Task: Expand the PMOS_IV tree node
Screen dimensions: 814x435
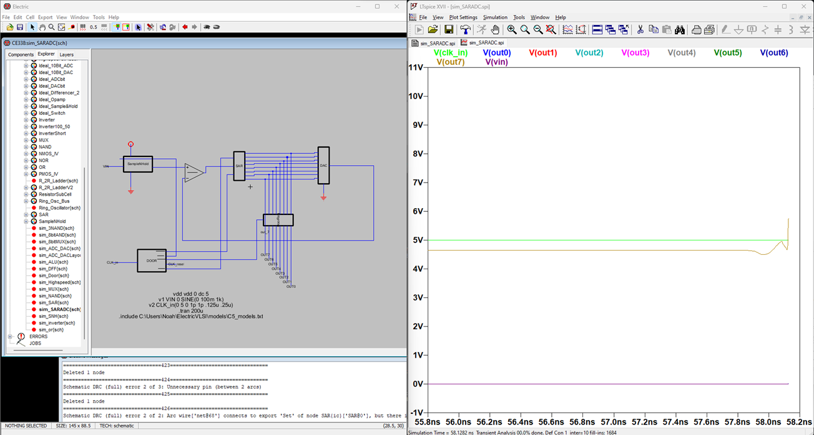Action: 26,174
